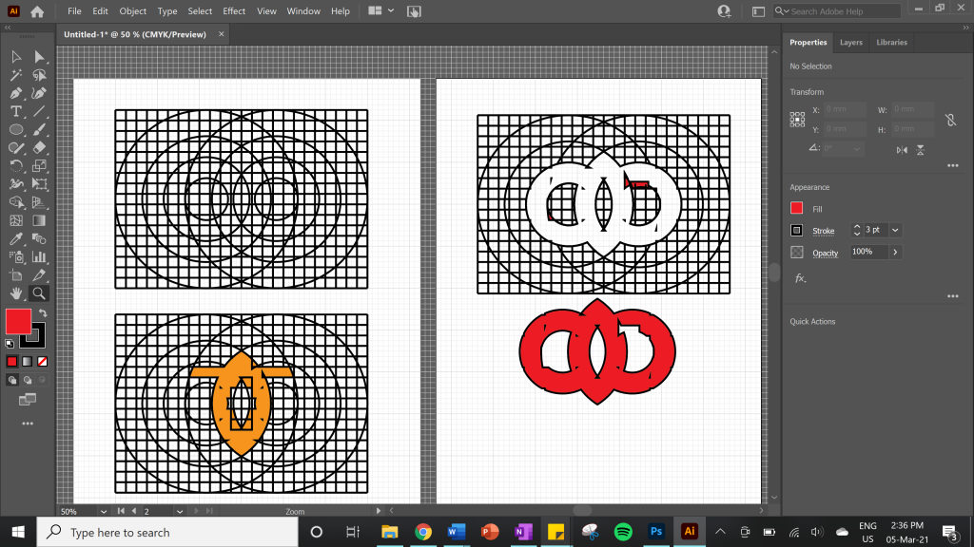Image resolution: width=974 pixels, height=547 pixels.
Task: Set paint mode to Gradient
Action: click(x=28, y=362)
